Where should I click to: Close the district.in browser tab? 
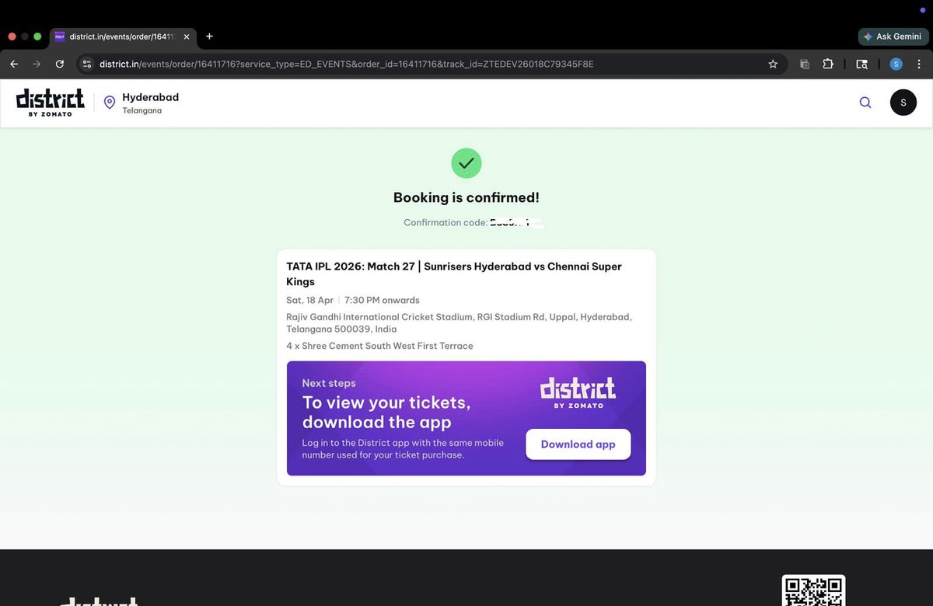click(x=187, y=37)
